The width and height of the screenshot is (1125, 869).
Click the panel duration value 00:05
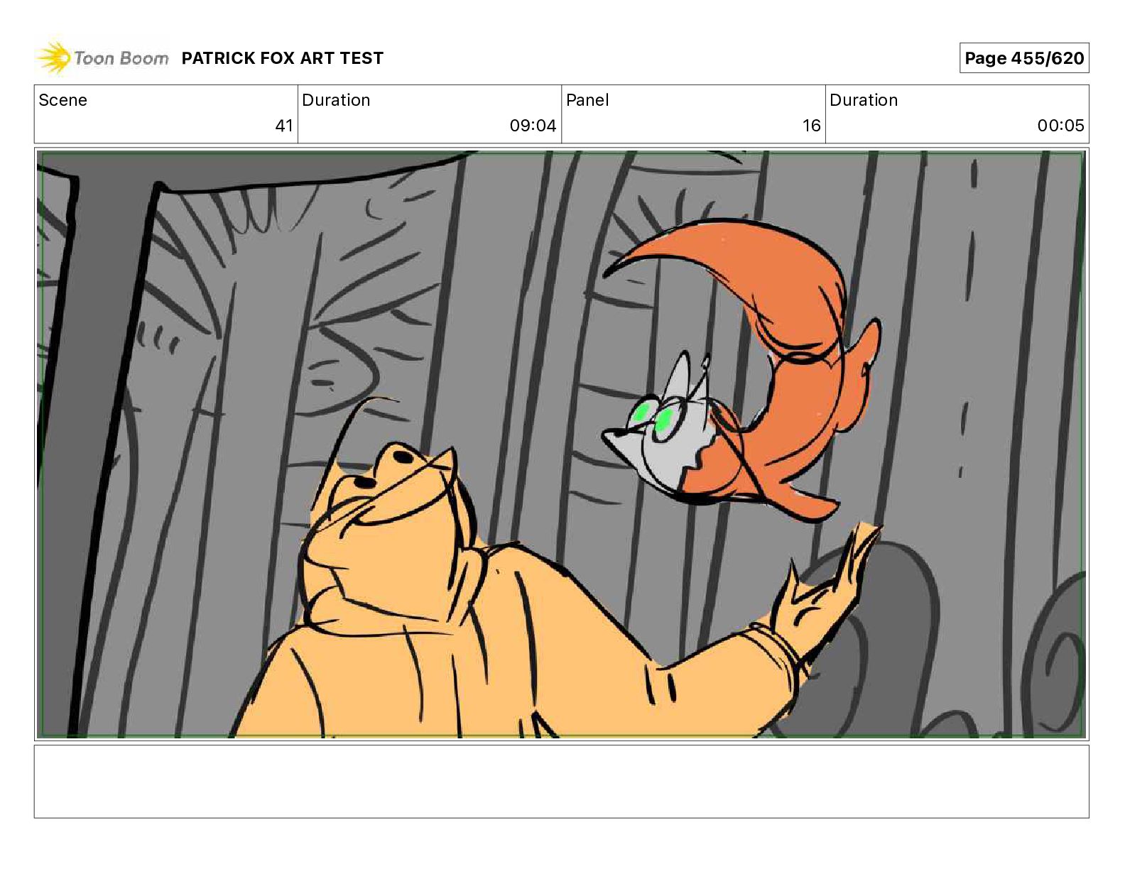[x=1060, y=126]
